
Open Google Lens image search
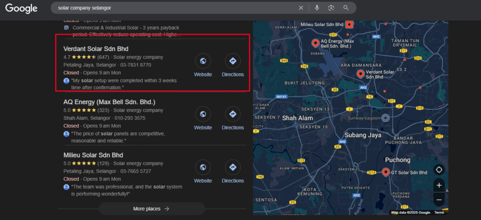[331, 8]
